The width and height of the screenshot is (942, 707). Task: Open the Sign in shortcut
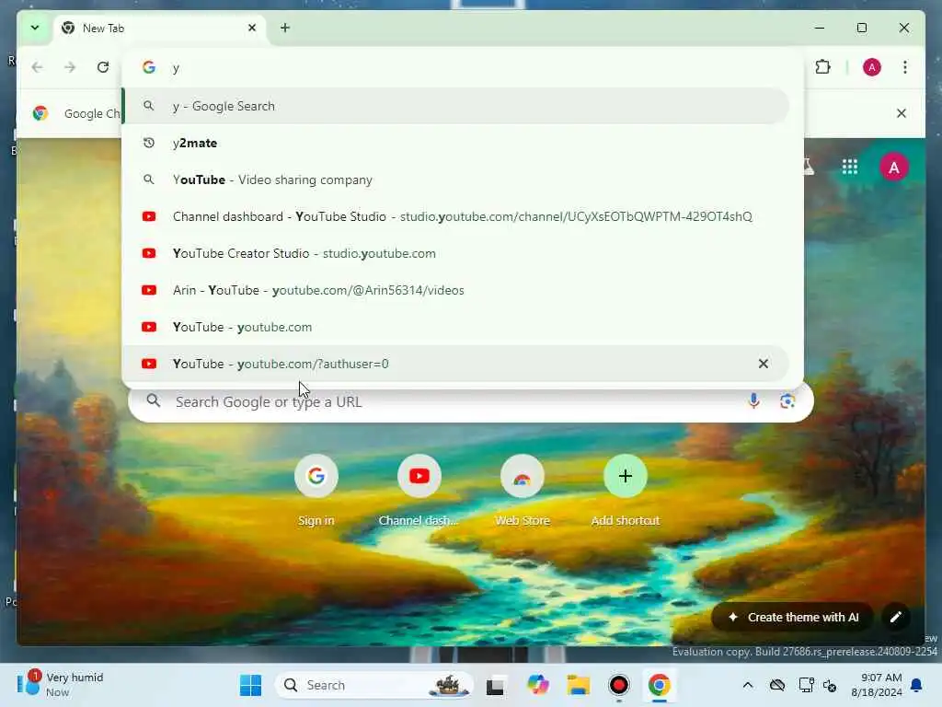316,490
